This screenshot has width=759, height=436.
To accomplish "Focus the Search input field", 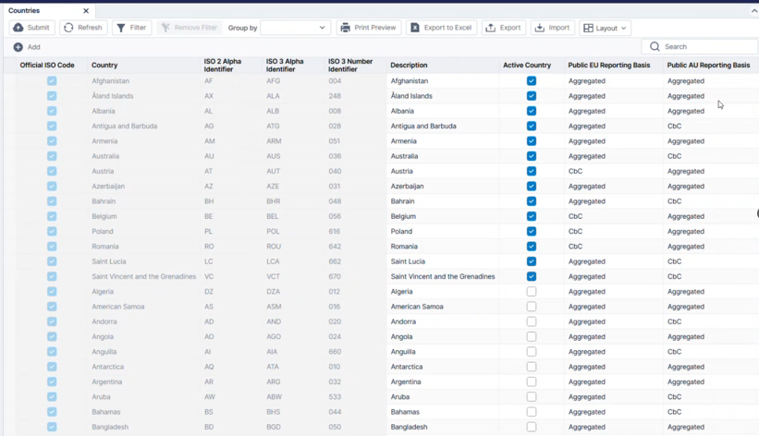I will pos(700,46).
